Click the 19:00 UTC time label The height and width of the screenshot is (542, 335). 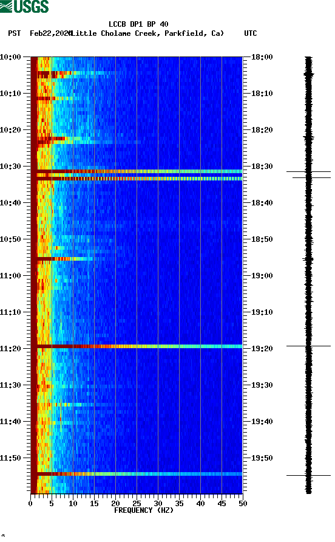[262, 276]
